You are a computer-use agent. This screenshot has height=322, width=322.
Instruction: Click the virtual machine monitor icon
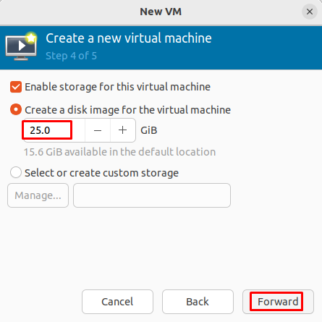[x=21, y=46]
